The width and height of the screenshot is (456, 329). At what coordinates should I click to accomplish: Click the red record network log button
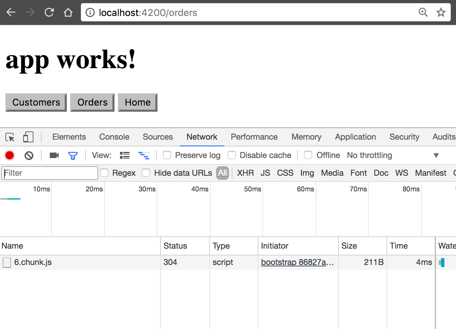[10, 156]
